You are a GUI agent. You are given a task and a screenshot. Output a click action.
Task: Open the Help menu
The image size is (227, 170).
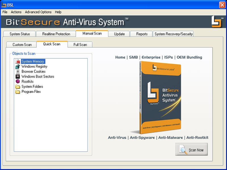click(x=58, y=12)
